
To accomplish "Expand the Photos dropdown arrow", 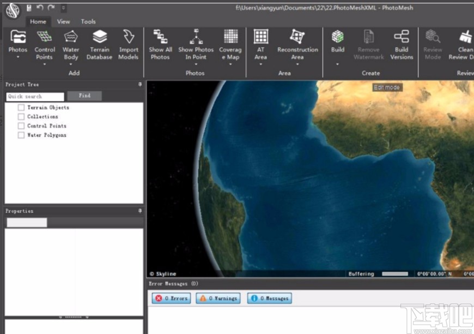I will point(18,57).
